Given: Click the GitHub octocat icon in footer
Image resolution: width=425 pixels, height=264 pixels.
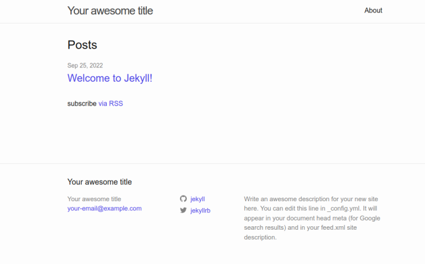Looking at the screenshot, I should tap(183, 199).
